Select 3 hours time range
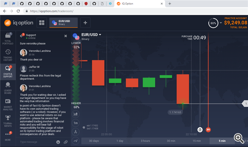Screen dimensions: 248x147 [145, 141]
